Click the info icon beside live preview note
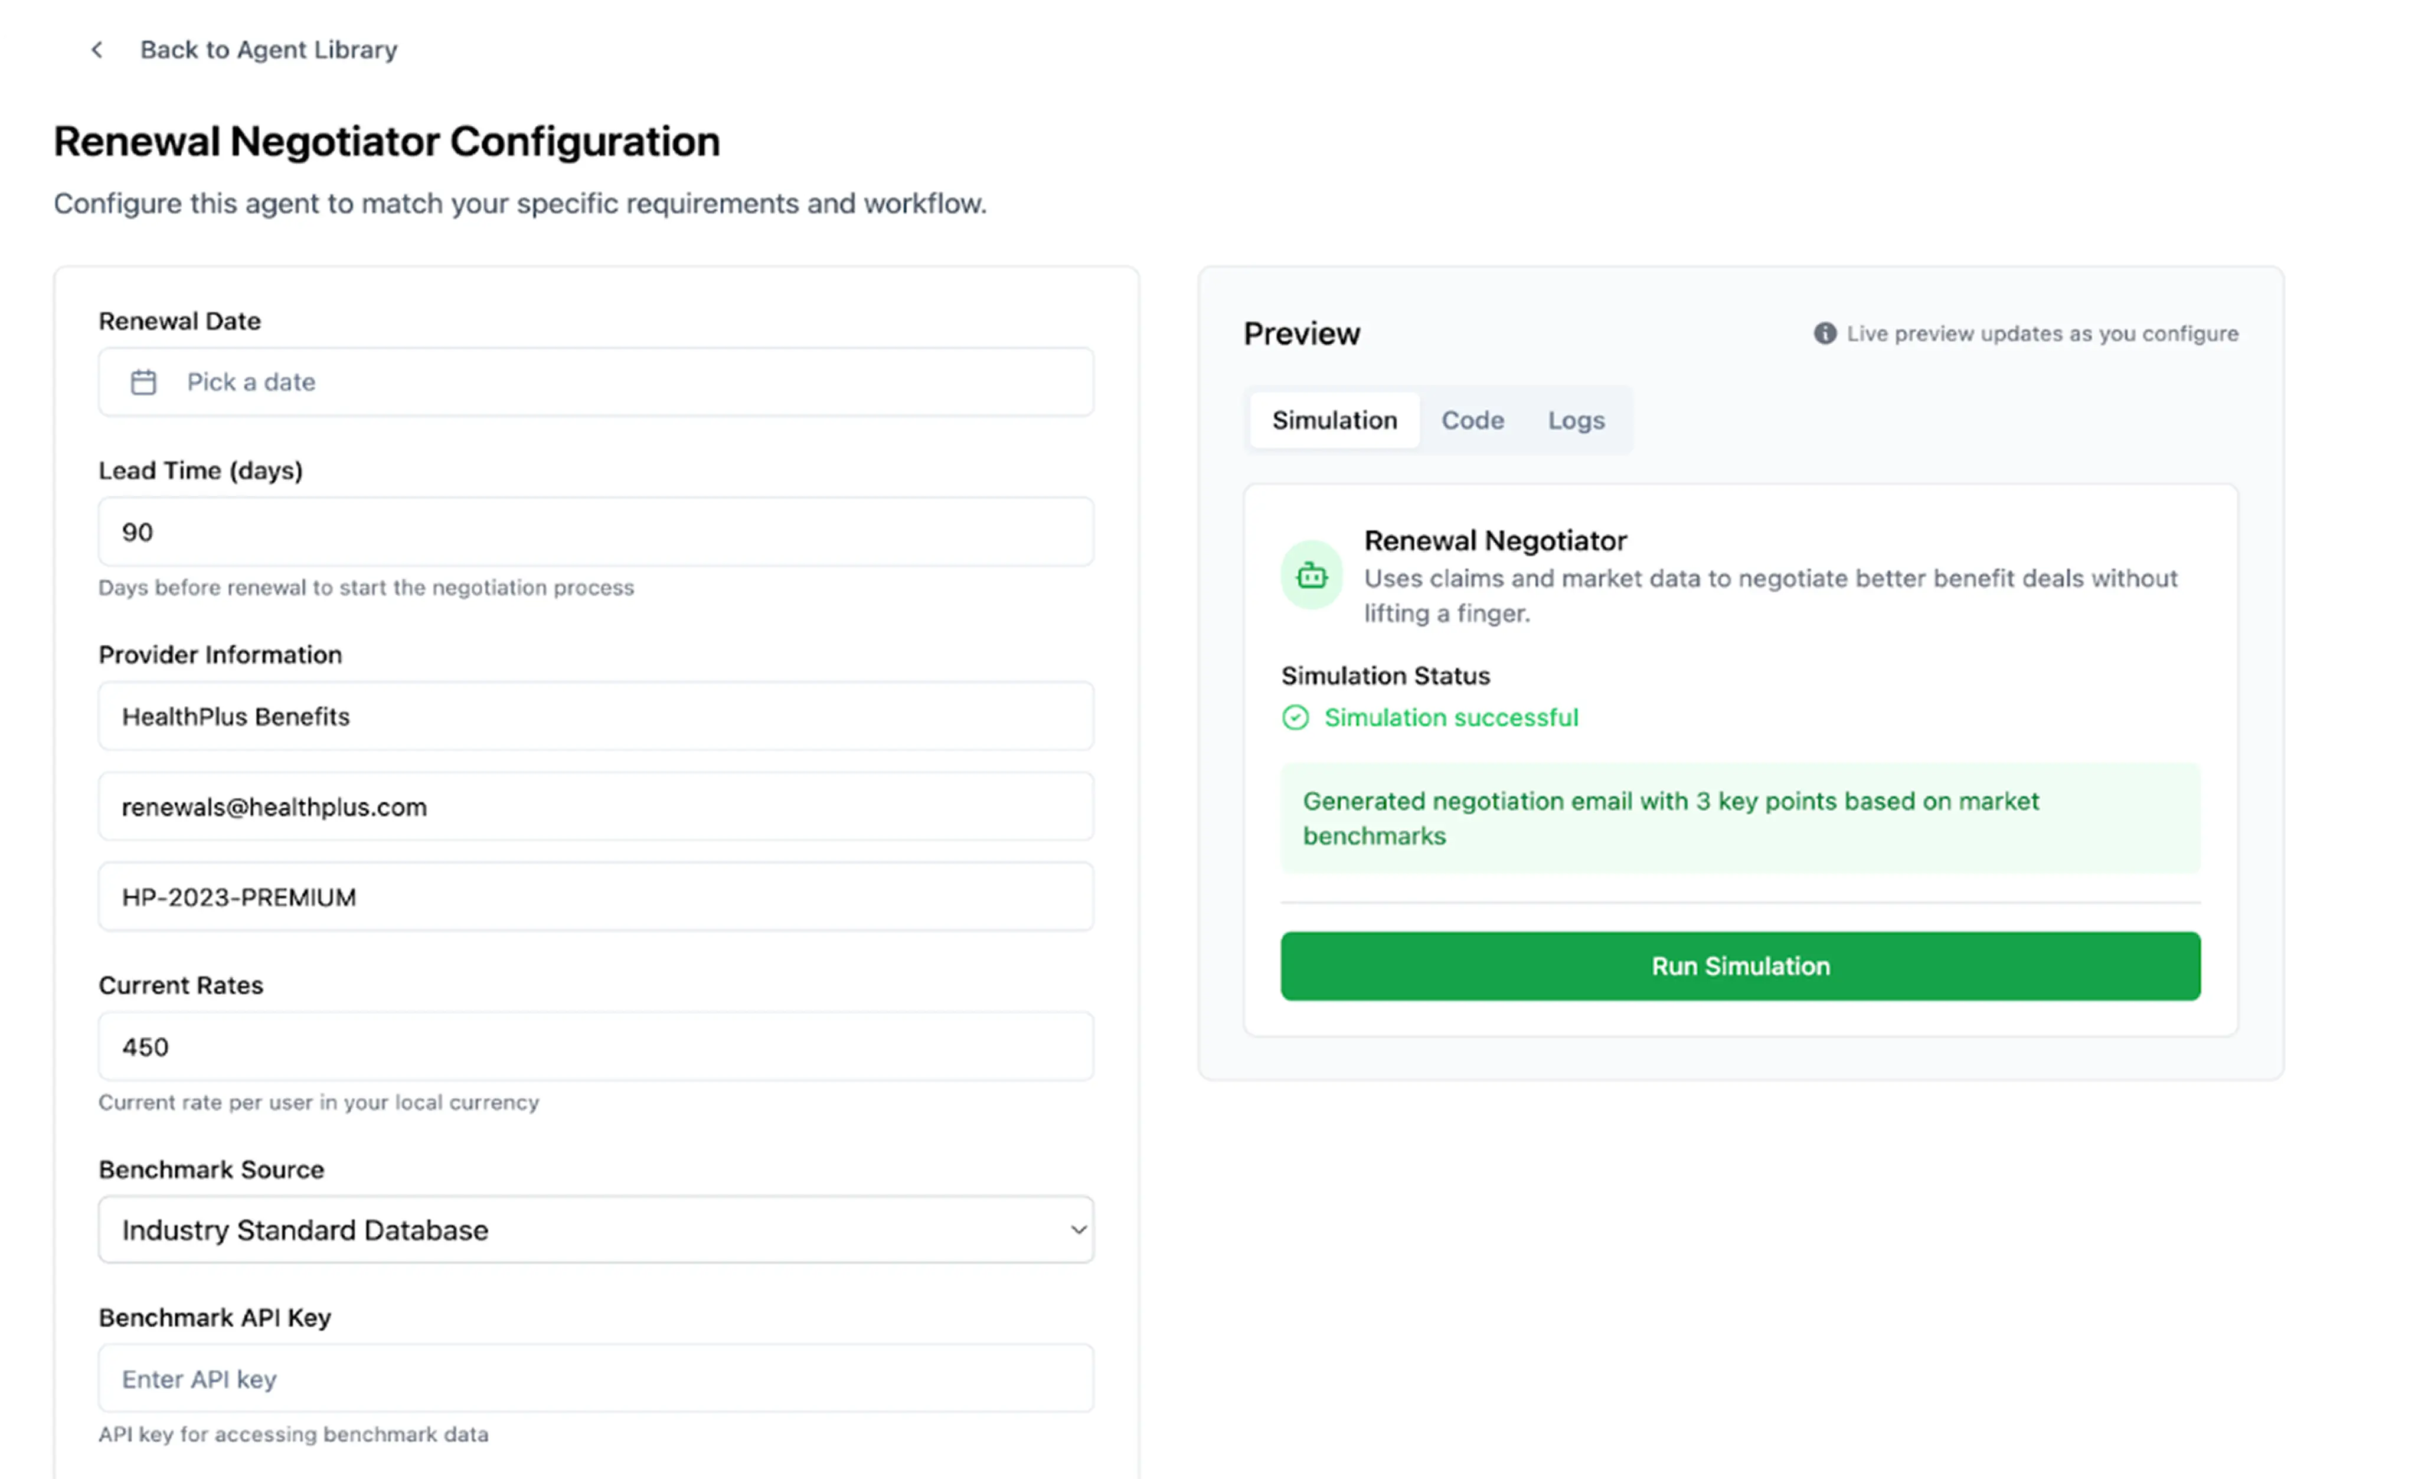 click(x=1824, y=334)
